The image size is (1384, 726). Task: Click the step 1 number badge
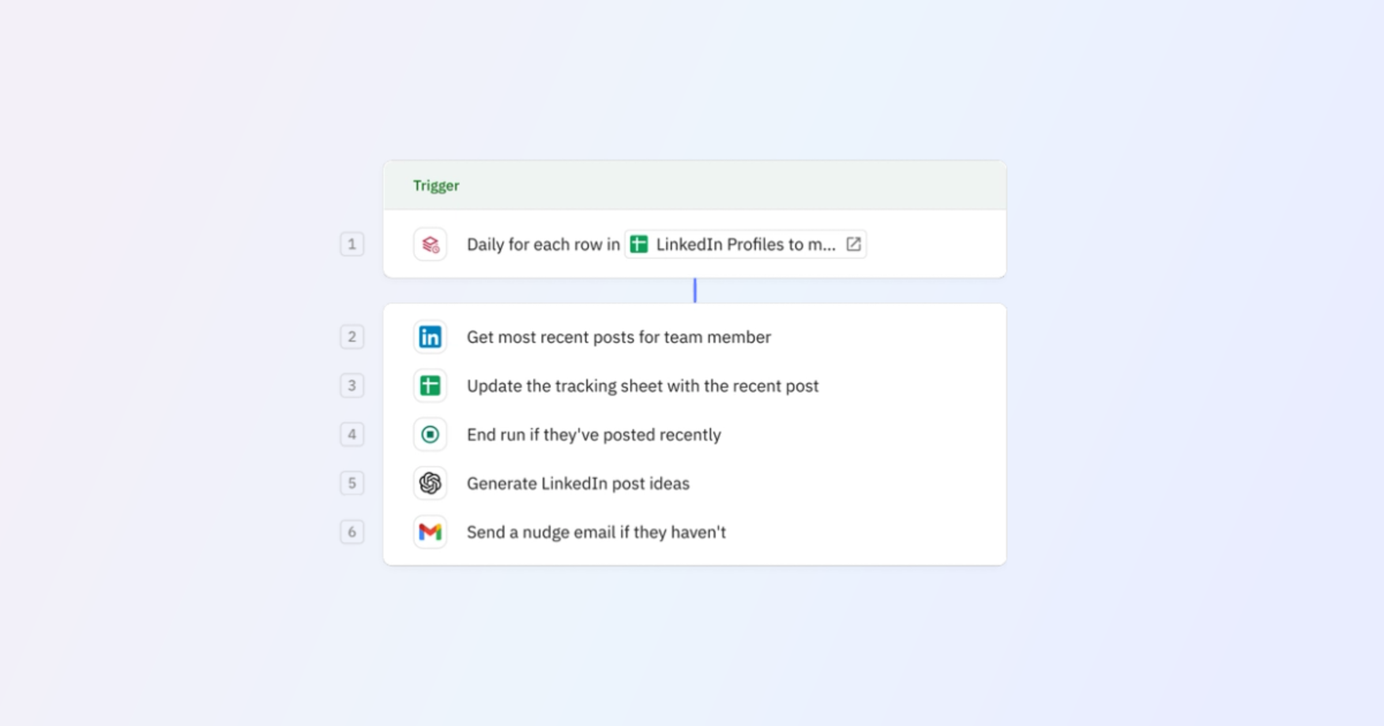click(x=352, y=244)
